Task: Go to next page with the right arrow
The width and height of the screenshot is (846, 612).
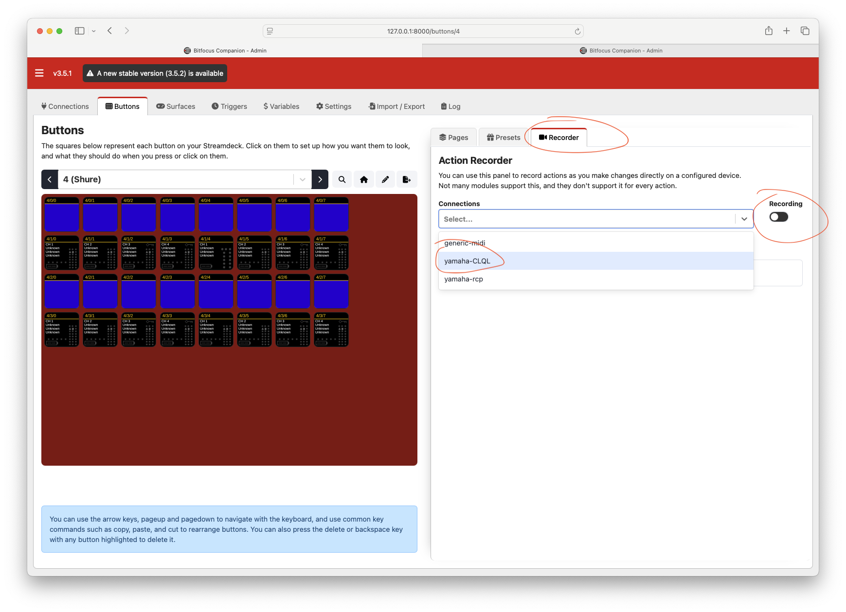Action: 320,179
